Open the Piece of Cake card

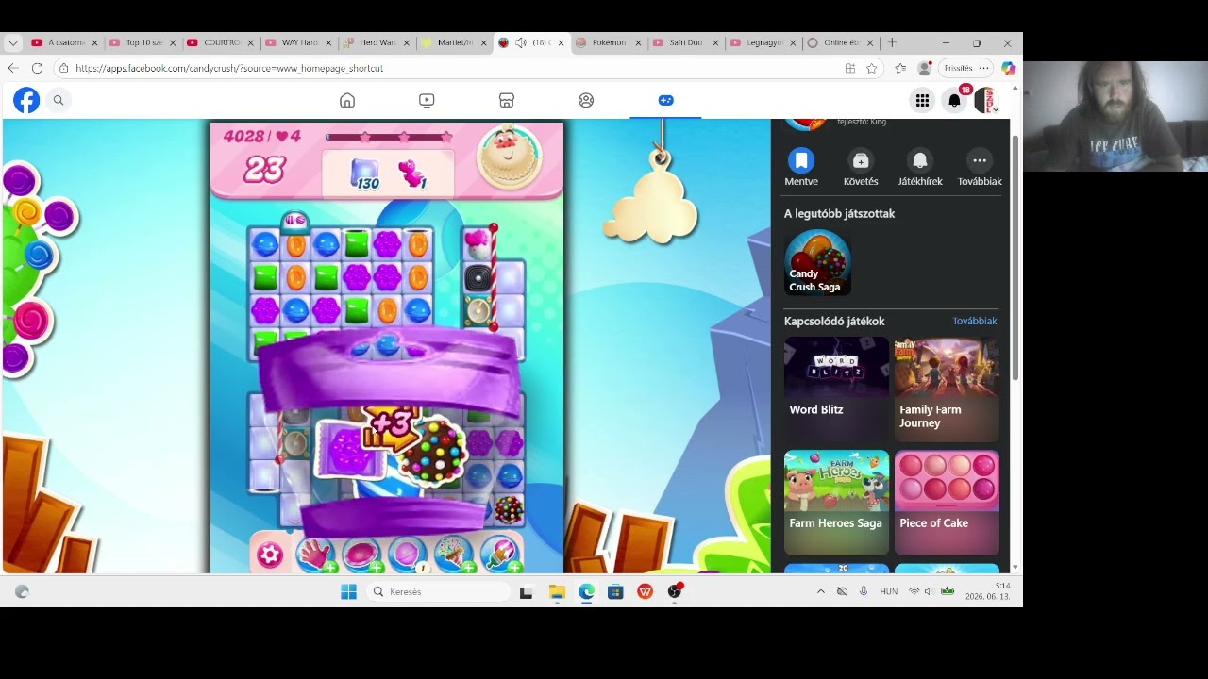(x=947, y=502)
